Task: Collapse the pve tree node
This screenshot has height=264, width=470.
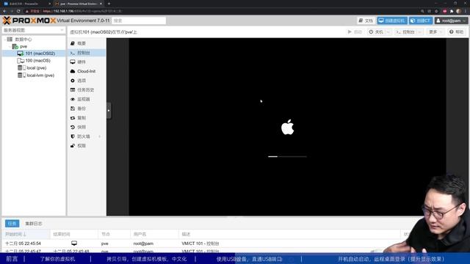Action: click(x=10, y=47)
